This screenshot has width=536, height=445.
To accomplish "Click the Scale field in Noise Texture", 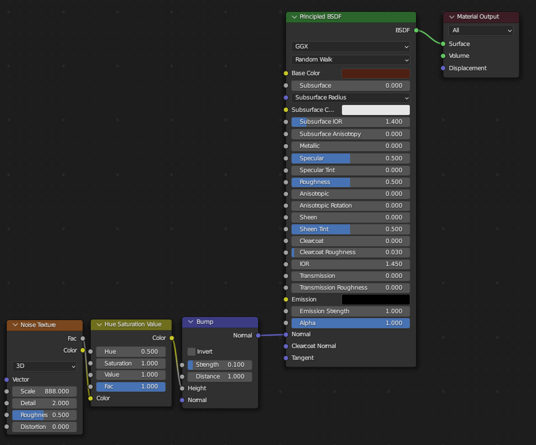I will coord(44,392).
